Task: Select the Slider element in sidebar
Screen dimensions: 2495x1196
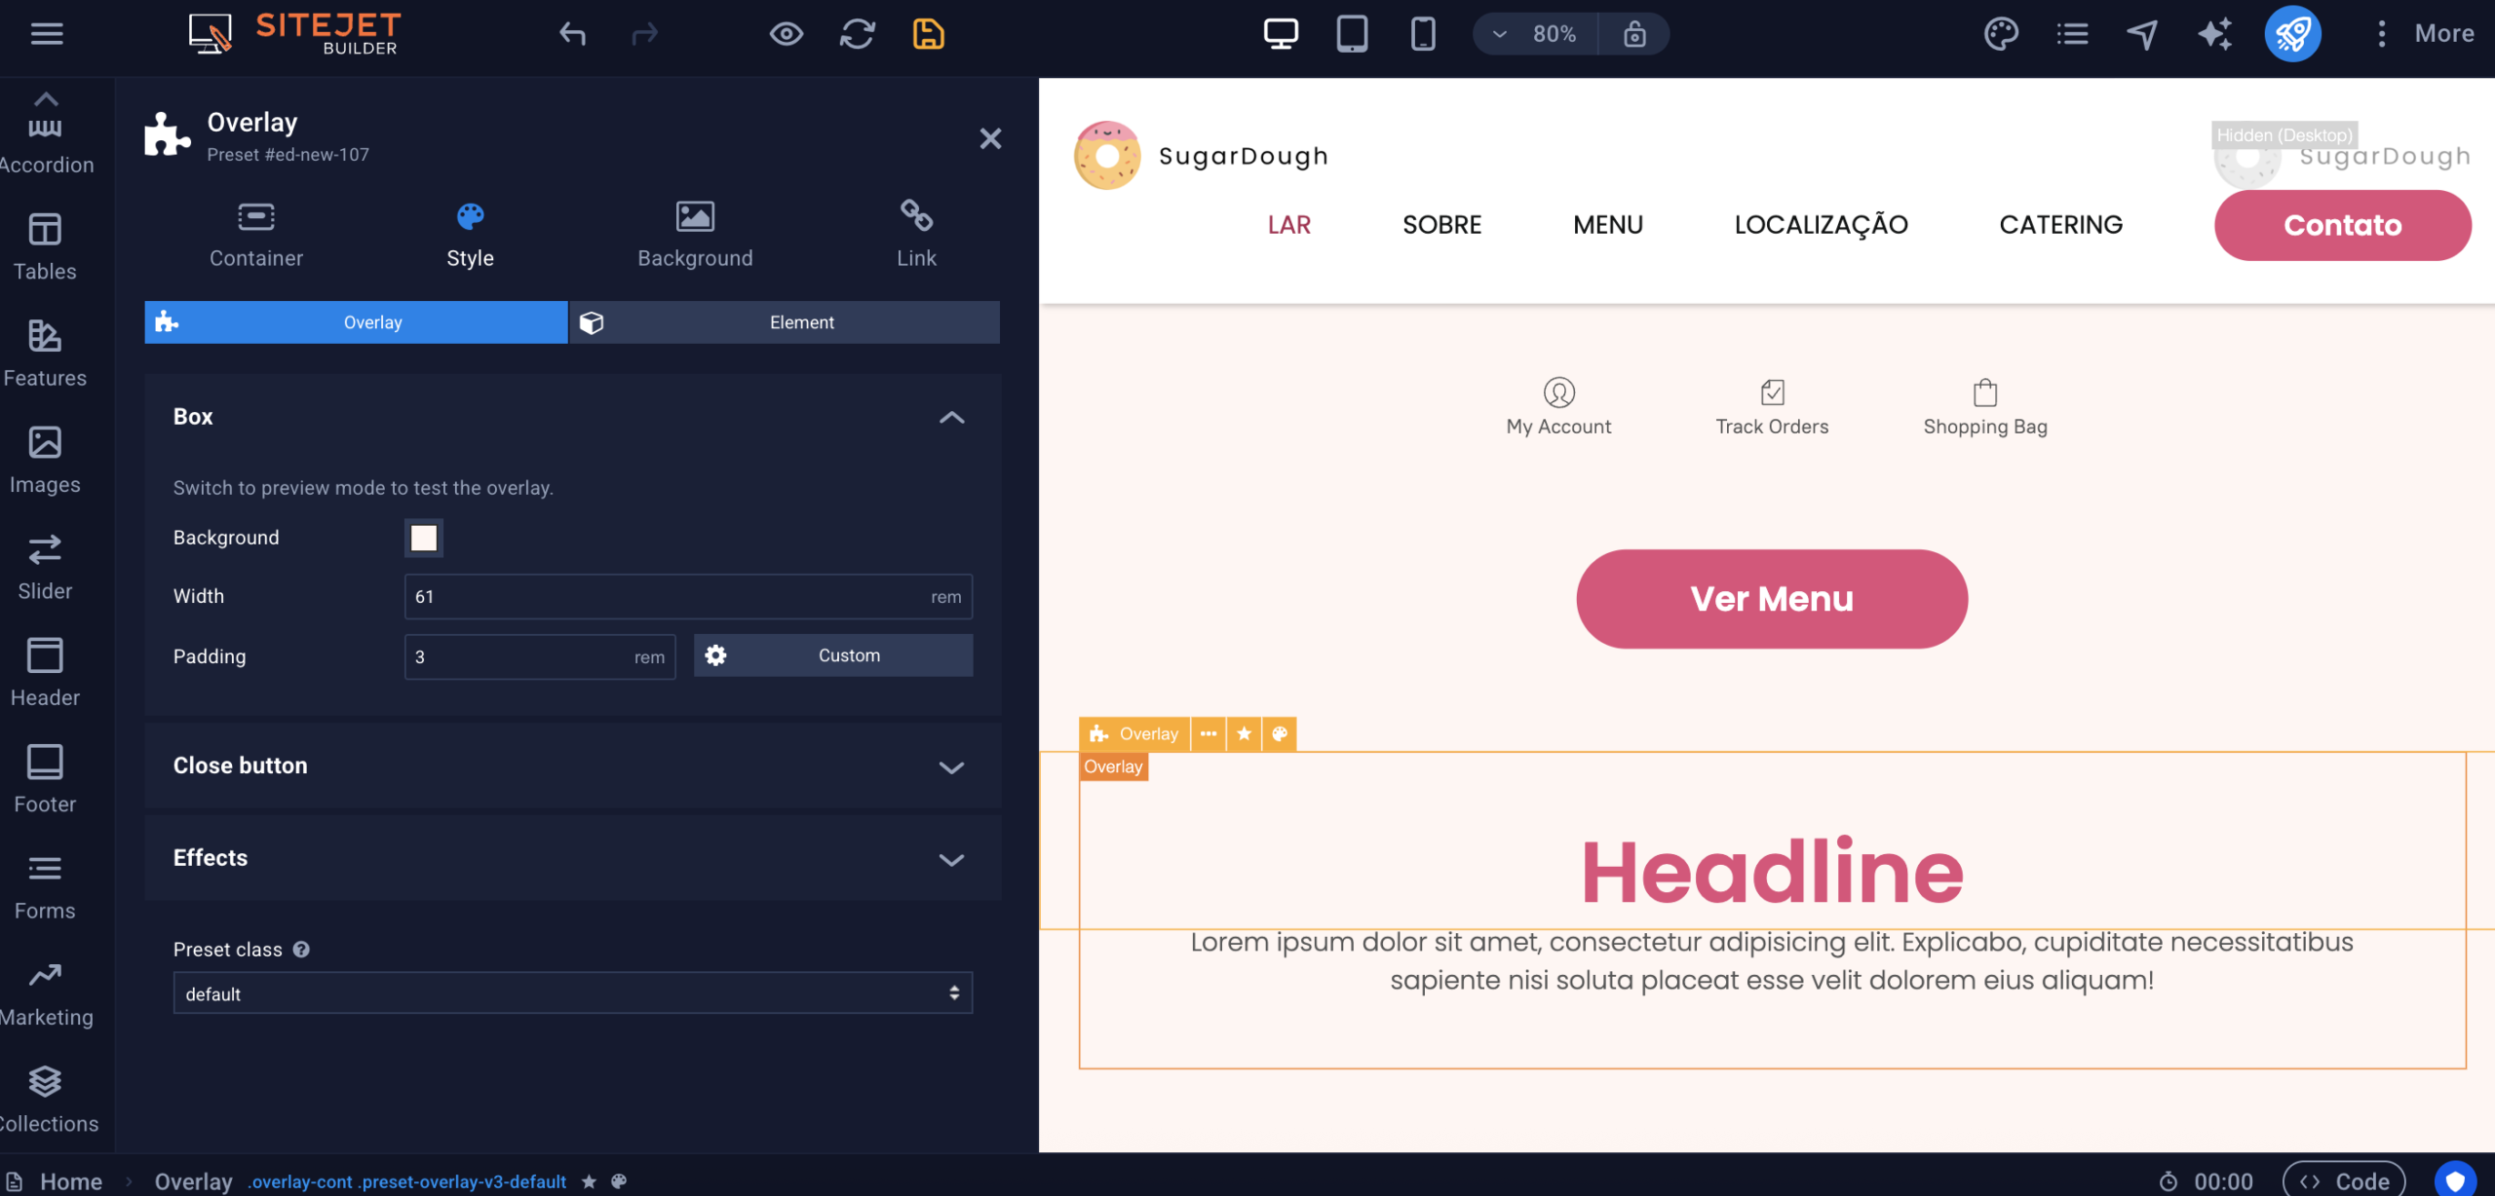Action: pyautogui.click(x=45, y=567)
